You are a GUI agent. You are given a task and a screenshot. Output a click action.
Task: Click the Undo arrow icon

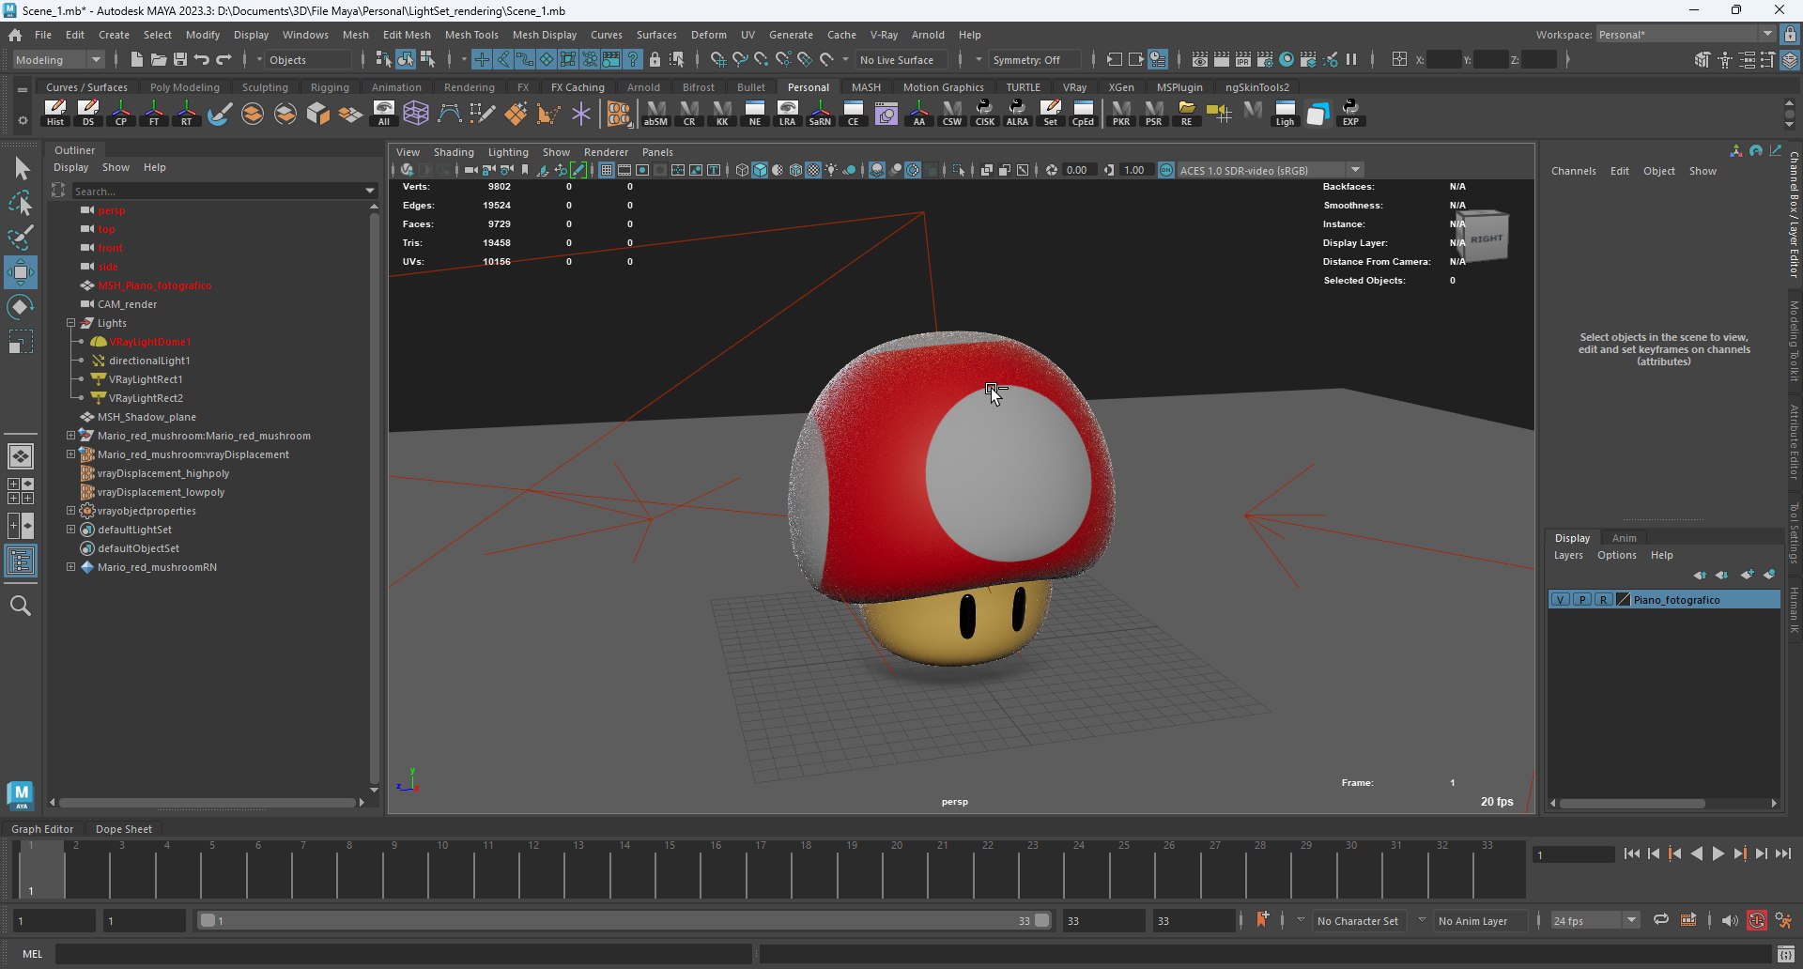(x=202, y=59)
